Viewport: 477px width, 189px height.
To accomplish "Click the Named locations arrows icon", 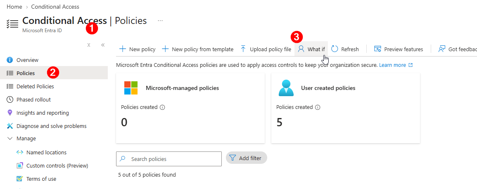I will coord(20,152).
